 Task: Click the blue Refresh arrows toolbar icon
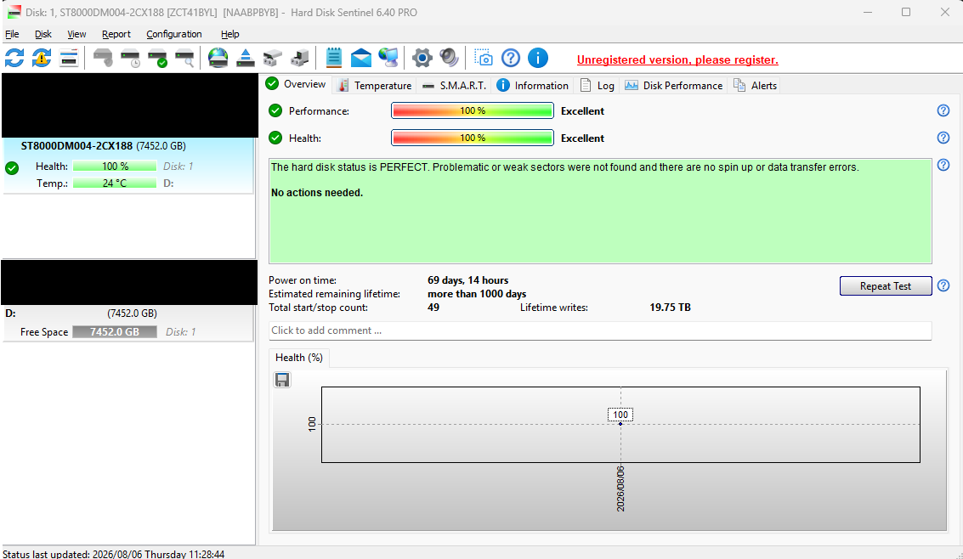pos(14,59)
